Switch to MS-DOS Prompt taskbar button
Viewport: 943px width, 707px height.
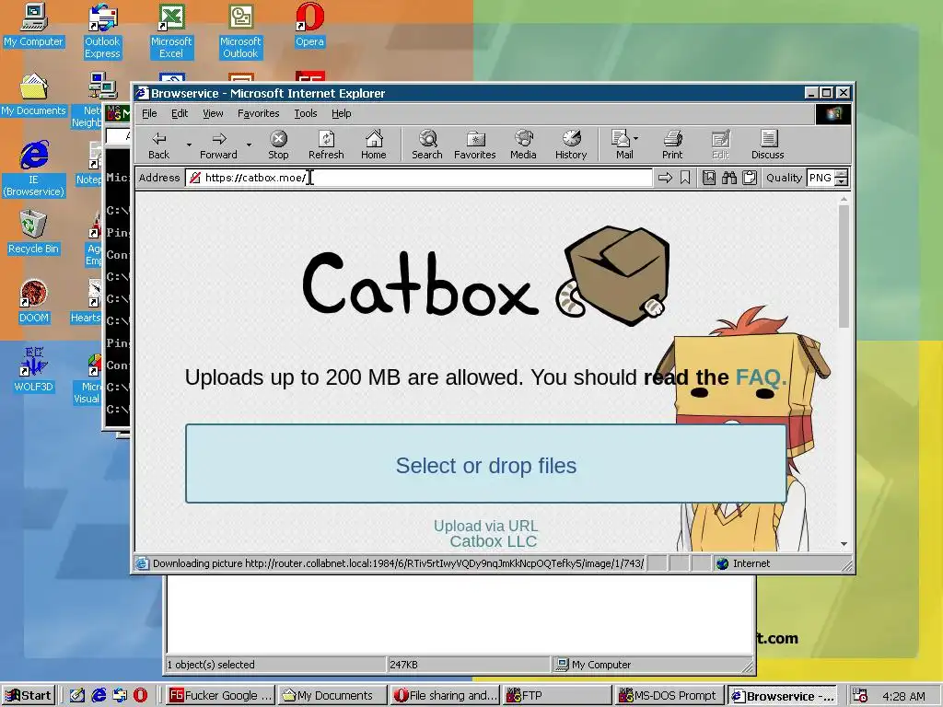[x=669, y=696]
